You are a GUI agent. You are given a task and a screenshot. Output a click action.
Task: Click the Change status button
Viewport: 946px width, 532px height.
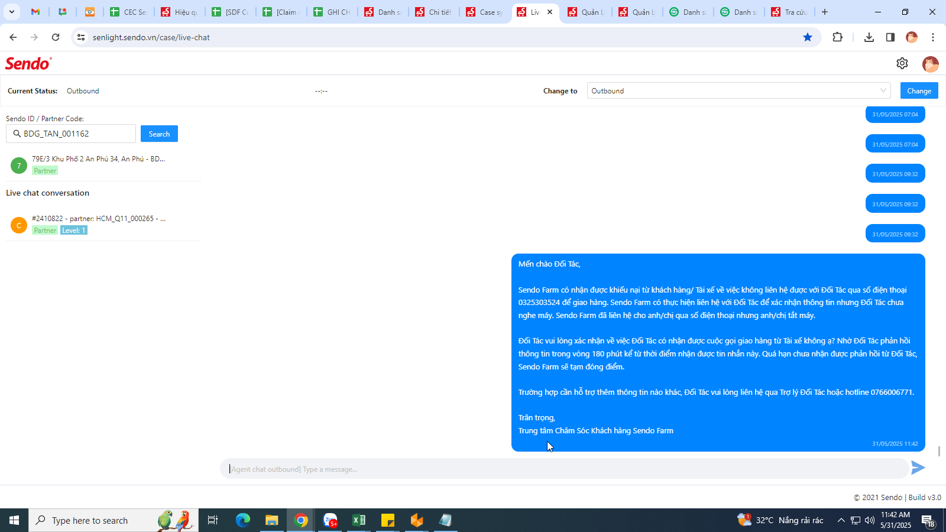(x=919, y=90)
